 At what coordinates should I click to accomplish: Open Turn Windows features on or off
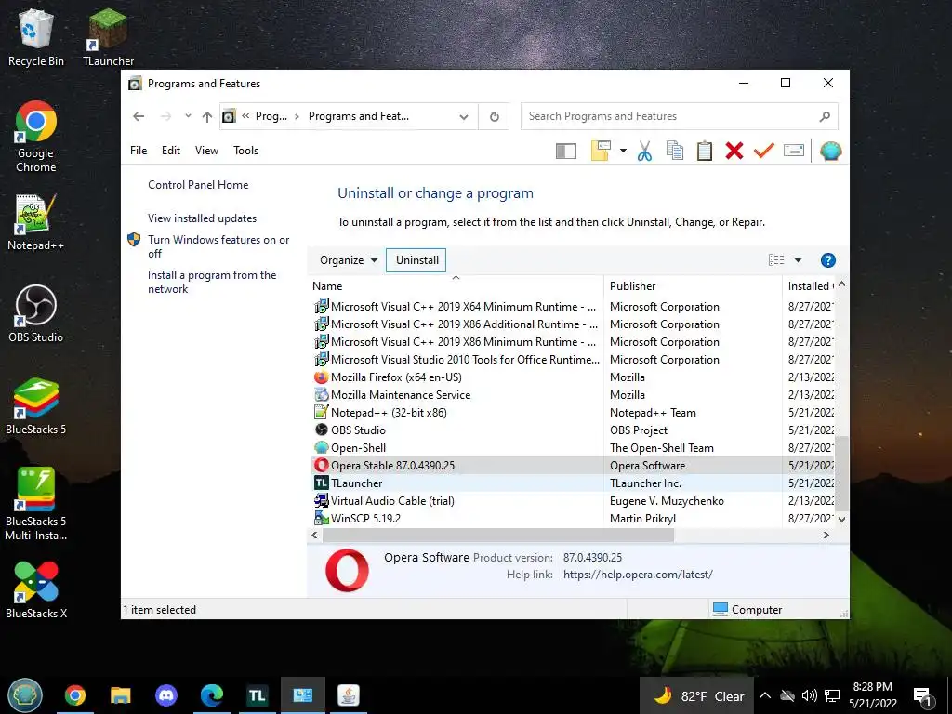[218, 246]
